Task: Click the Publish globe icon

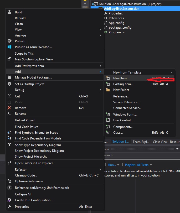Action: point(10,41)
